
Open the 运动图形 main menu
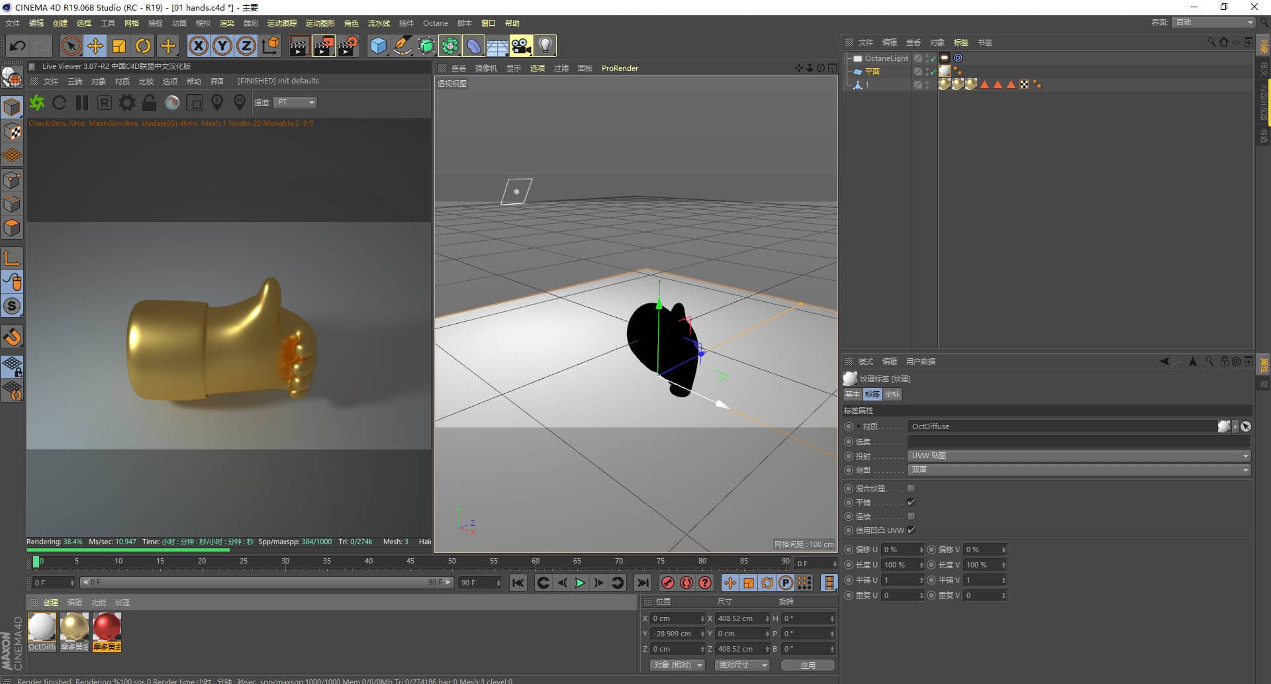320,23
